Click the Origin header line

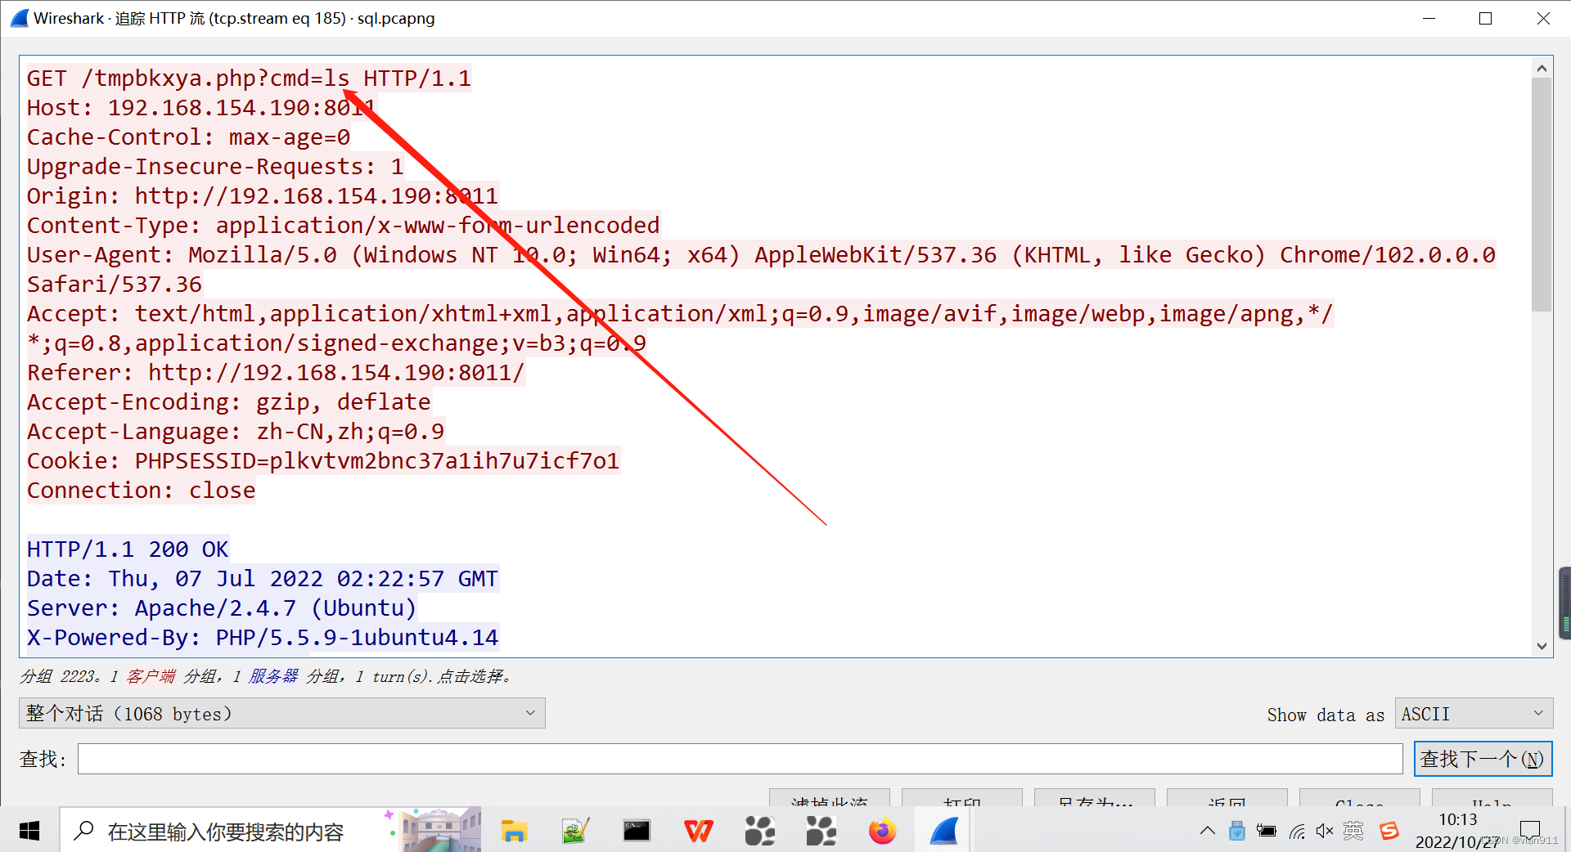(x=263, y=196)
